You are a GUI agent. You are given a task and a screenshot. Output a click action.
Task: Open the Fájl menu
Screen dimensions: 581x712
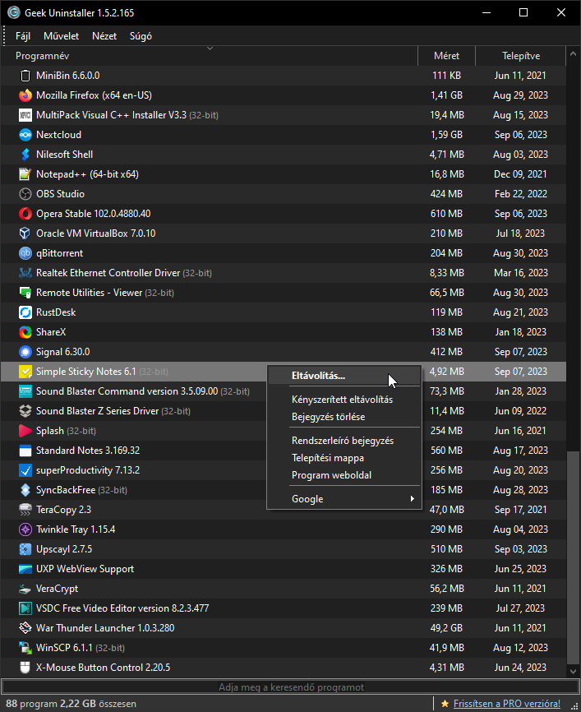click(23, 36)
